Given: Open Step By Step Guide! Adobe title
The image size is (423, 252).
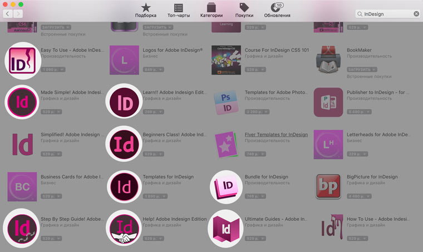Looking at the screenshot, I should click(x=72, y=219).
